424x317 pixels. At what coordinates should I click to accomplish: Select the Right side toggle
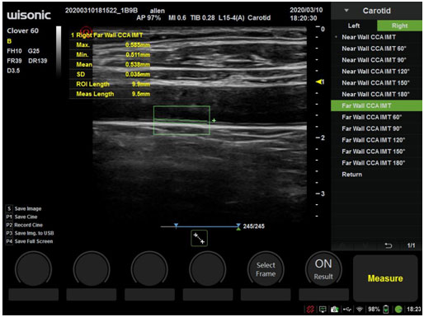click(x=399, y=26)
